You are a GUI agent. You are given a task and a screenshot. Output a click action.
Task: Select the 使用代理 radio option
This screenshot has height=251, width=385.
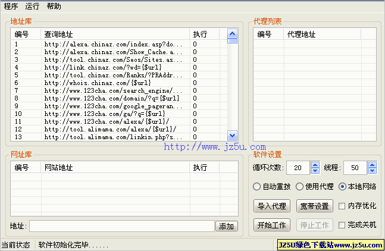coord(315,187)
